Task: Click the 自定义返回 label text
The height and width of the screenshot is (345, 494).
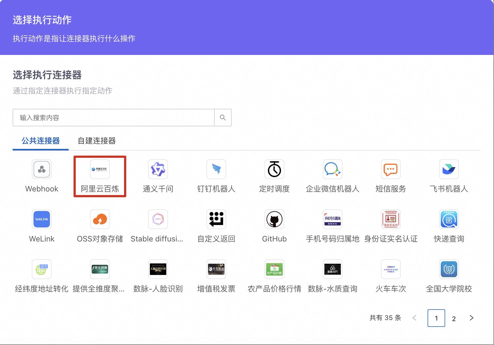Action: [216, 239]
